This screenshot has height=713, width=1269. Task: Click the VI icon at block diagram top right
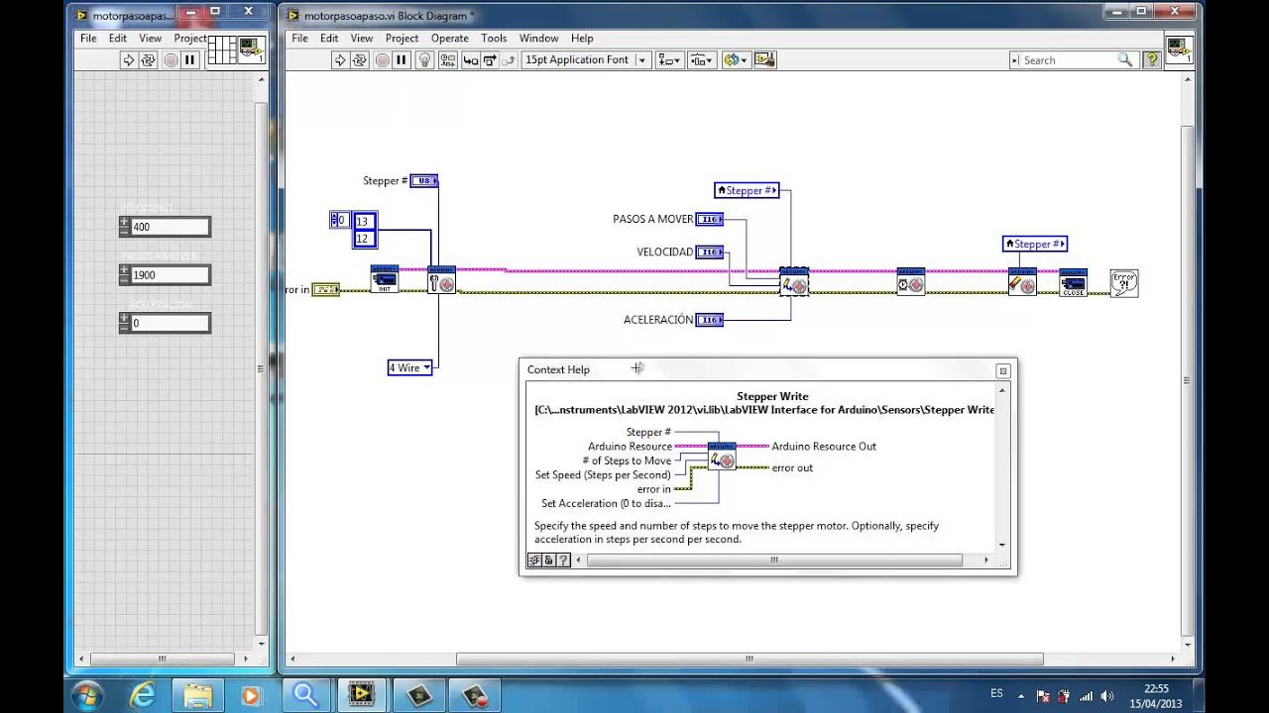pyautogui.click(x=1179, y=51)
